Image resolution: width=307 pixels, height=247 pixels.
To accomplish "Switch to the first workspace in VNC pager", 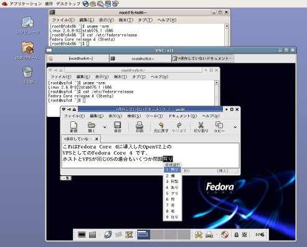I will [143, 235].
